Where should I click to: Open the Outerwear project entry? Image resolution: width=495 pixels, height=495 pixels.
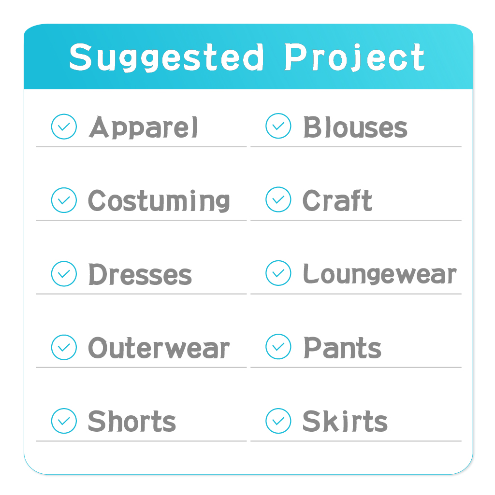point(159,348)
